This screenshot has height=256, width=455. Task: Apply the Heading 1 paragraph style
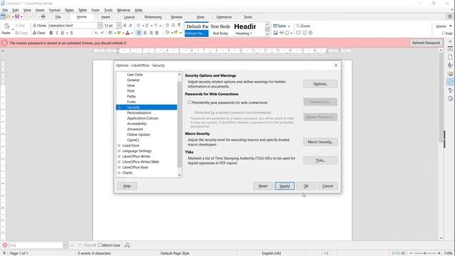coord(245,29)
